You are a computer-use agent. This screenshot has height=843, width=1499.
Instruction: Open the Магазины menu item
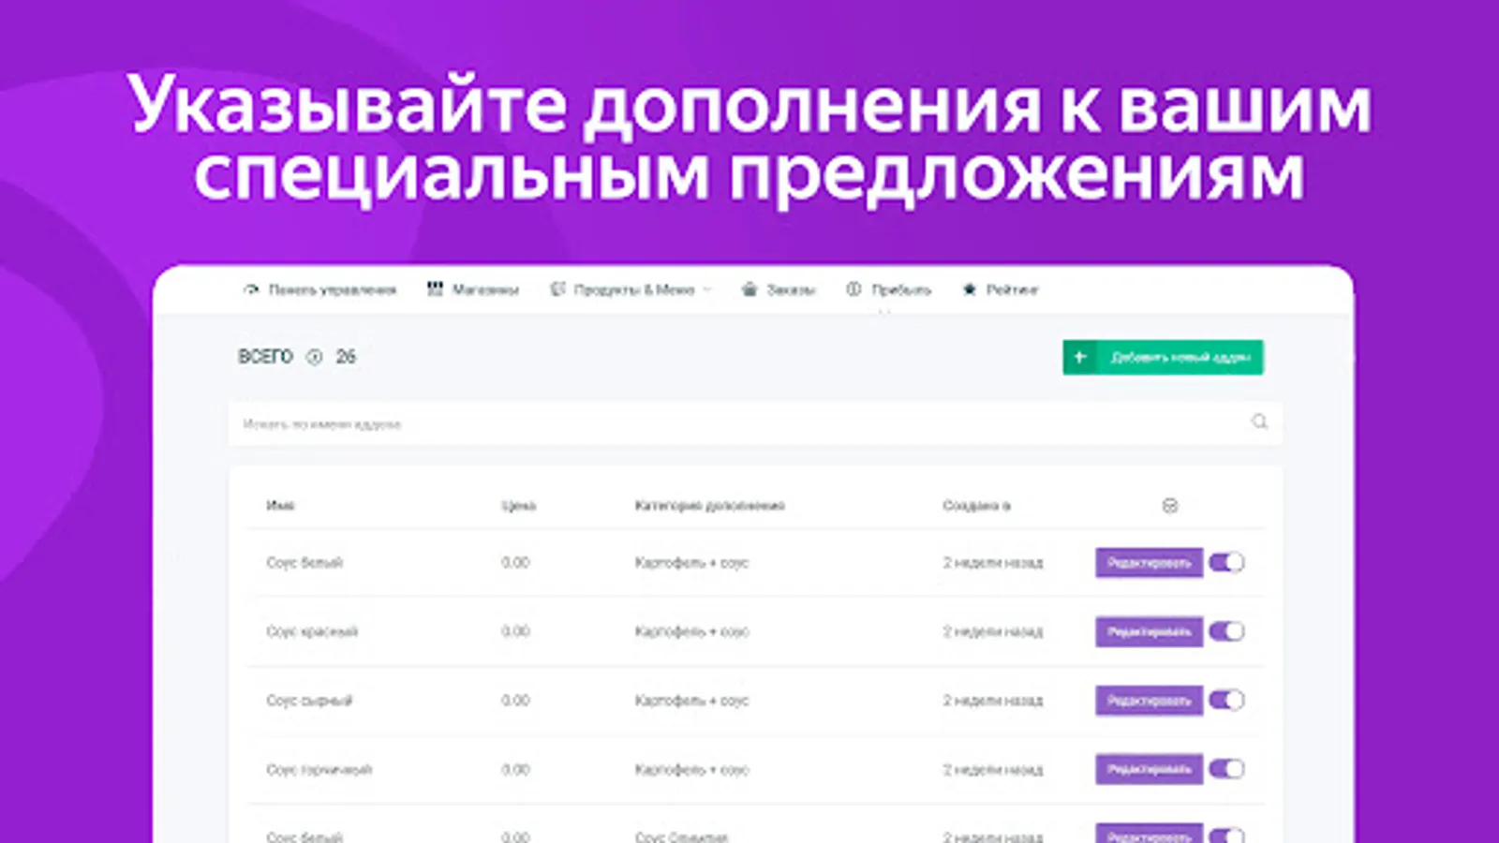tap(473, 289)
